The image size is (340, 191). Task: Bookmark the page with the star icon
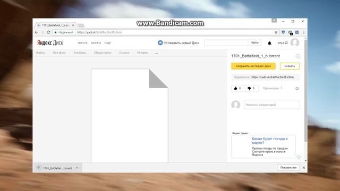coord(276,32)
